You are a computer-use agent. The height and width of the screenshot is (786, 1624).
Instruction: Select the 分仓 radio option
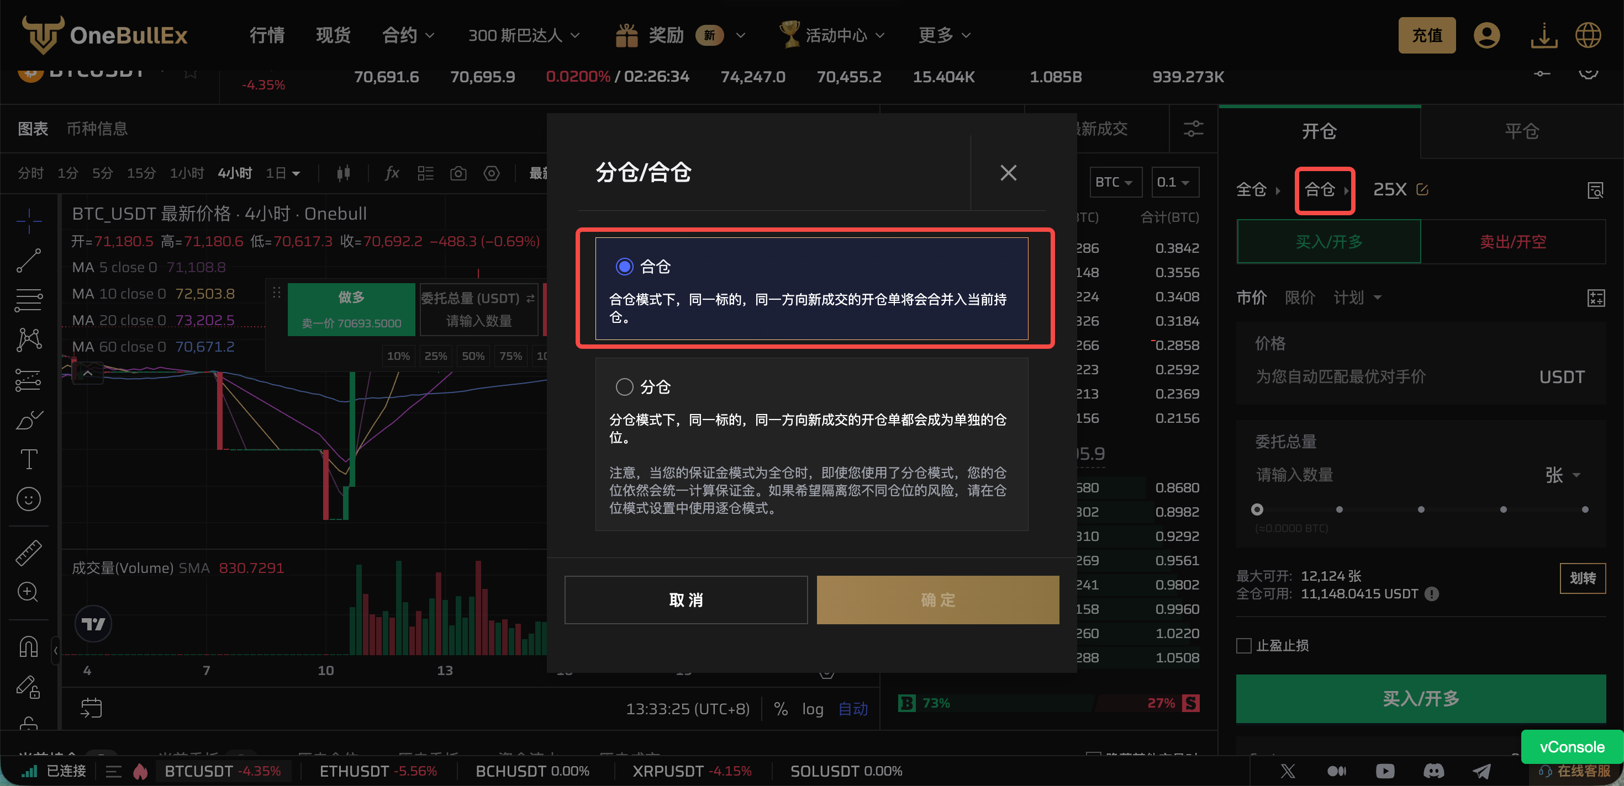coord(624,387)
